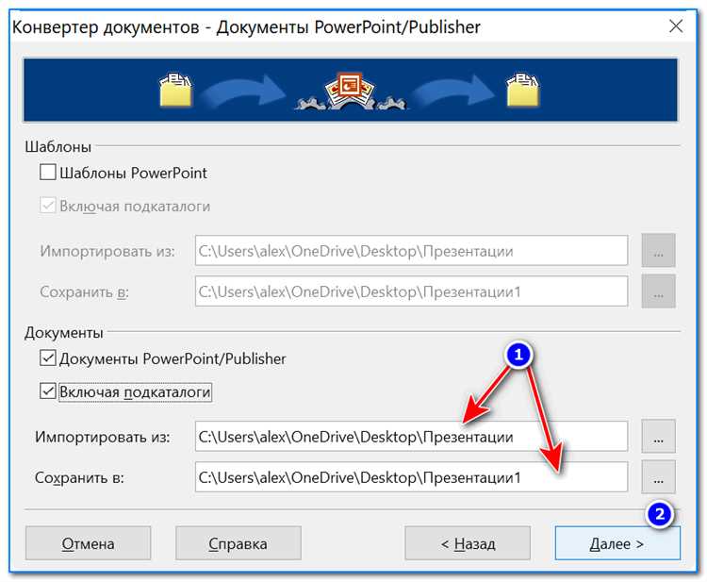Click the destination folder icon in banner
Image resolution: width=707 pixels, height=582 pixels.
coord(523,90)
